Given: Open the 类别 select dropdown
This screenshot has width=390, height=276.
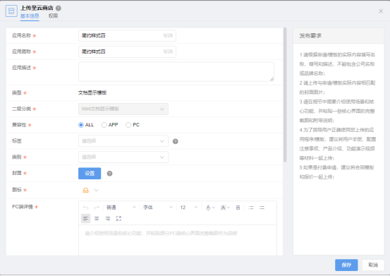Looking at the screenshot, I should pyautogui.click(x=123, y=157).
